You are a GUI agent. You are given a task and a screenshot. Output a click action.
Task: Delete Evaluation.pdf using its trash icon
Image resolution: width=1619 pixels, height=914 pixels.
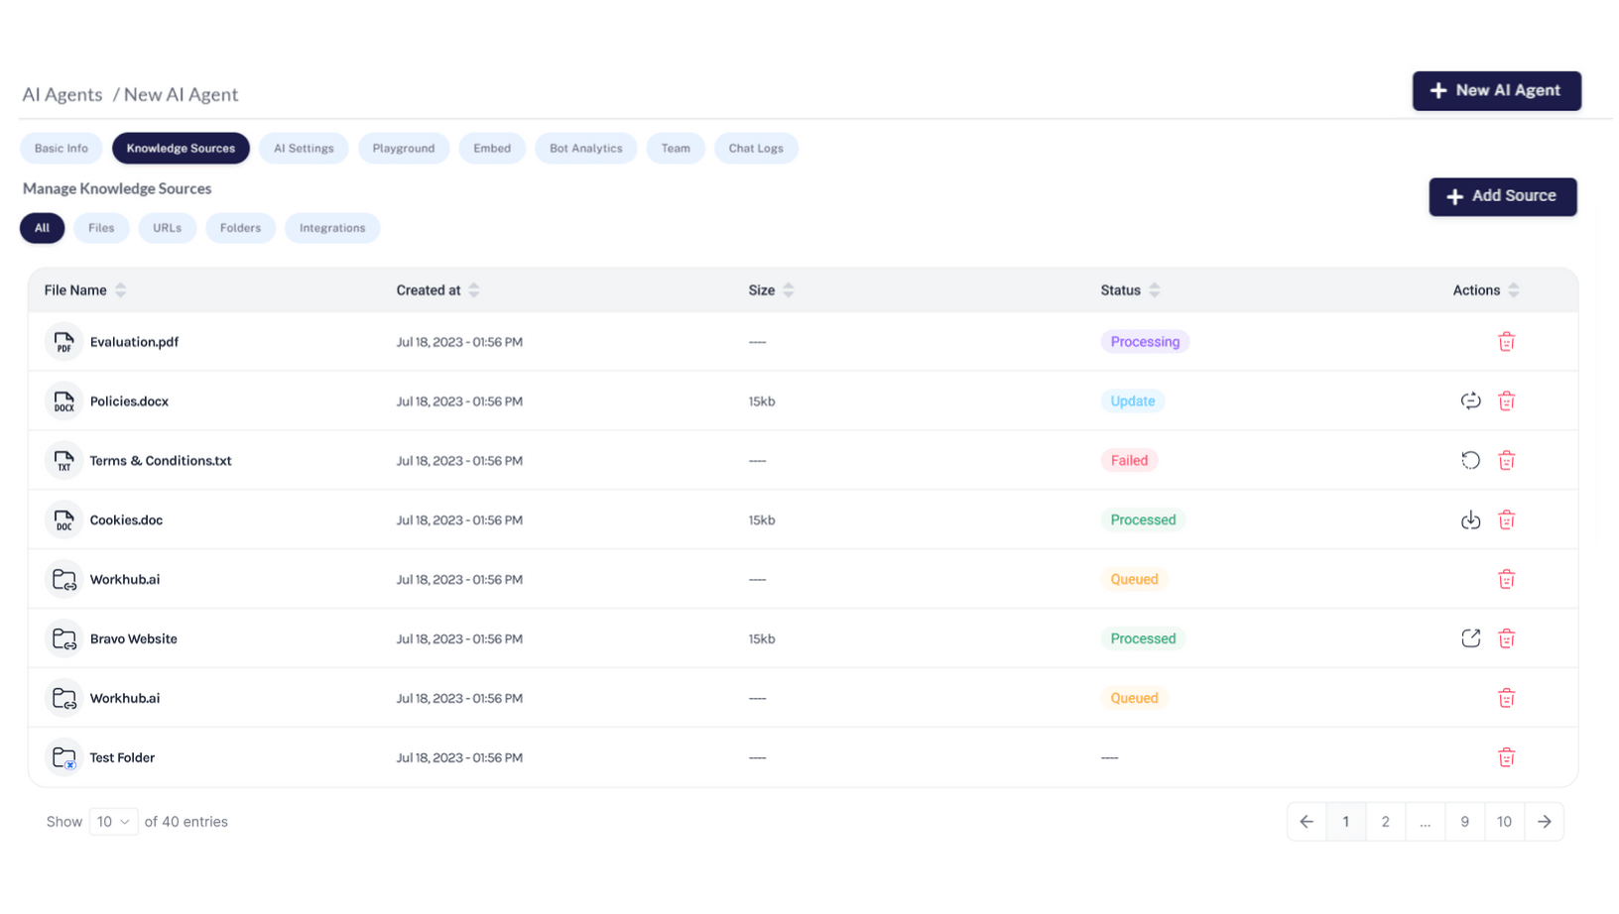click(x=1506, y=341)
